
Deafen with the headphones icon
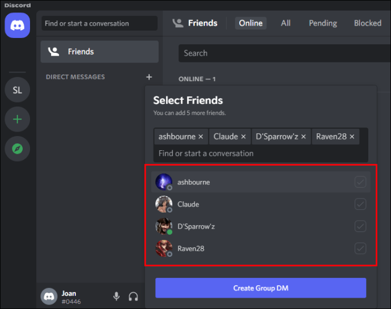click(x=134, y=296)
